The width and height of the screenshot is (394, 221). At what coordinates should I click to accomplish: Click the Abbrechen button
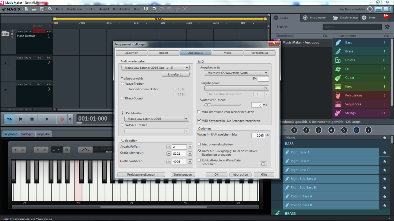(x=240, y=175)
